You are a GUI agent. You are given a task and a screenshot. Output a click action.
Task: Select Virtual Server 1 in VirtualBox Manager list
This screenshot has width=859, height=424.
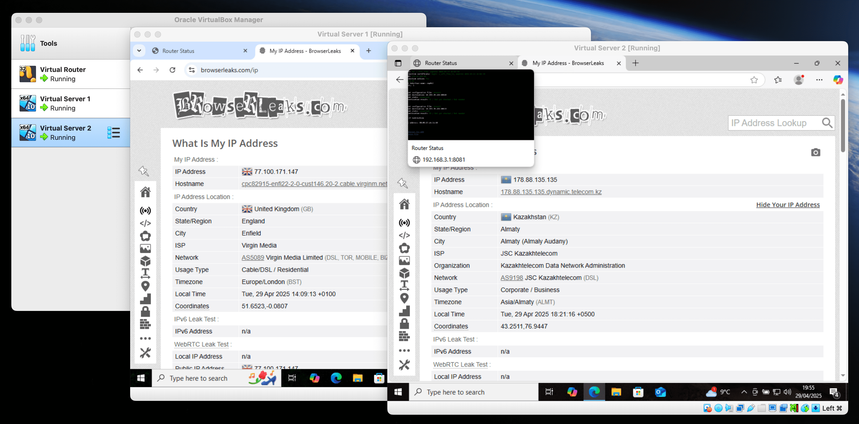(x=71, y=103)
